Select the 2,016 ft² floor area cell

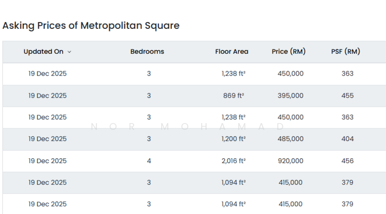pyautogui.click(x=234, y=161)
